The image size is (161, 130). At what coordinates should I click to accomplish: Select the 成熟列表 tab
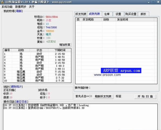(94, 14)
